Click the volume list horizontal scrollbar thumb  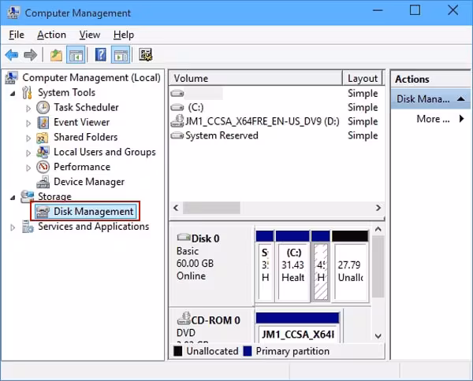[211, 208]
